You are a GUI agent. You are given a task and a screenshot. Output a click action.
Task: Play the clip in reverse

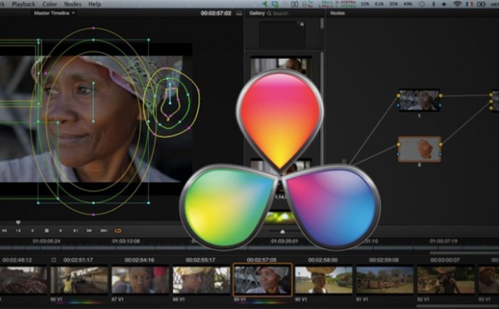tap(32, 230)
